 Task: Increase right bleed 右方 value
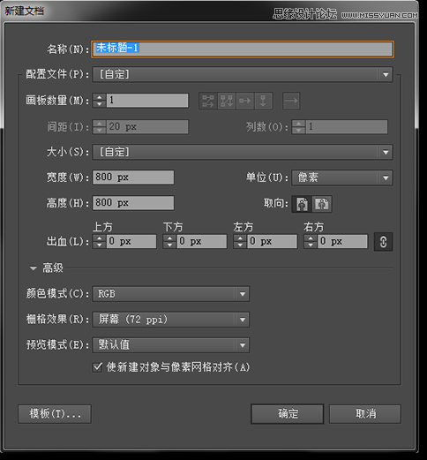click(311, 238)
